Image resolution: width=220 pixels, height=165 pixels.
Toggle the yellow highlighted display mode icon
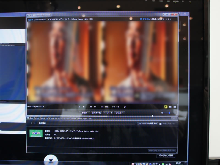tap(166, 107)
